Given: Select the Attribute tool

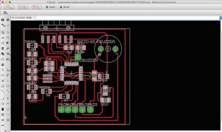Looking at the screenshot, I should click(x=8, y=120).
